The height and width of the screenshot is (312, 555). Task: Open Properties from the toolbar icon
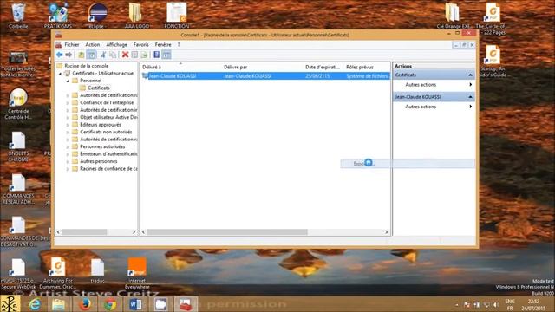[135, 55]
